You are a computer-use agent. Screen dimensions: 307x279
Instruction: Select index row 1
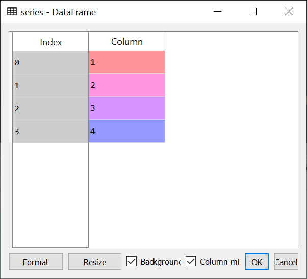coord(50,85)
